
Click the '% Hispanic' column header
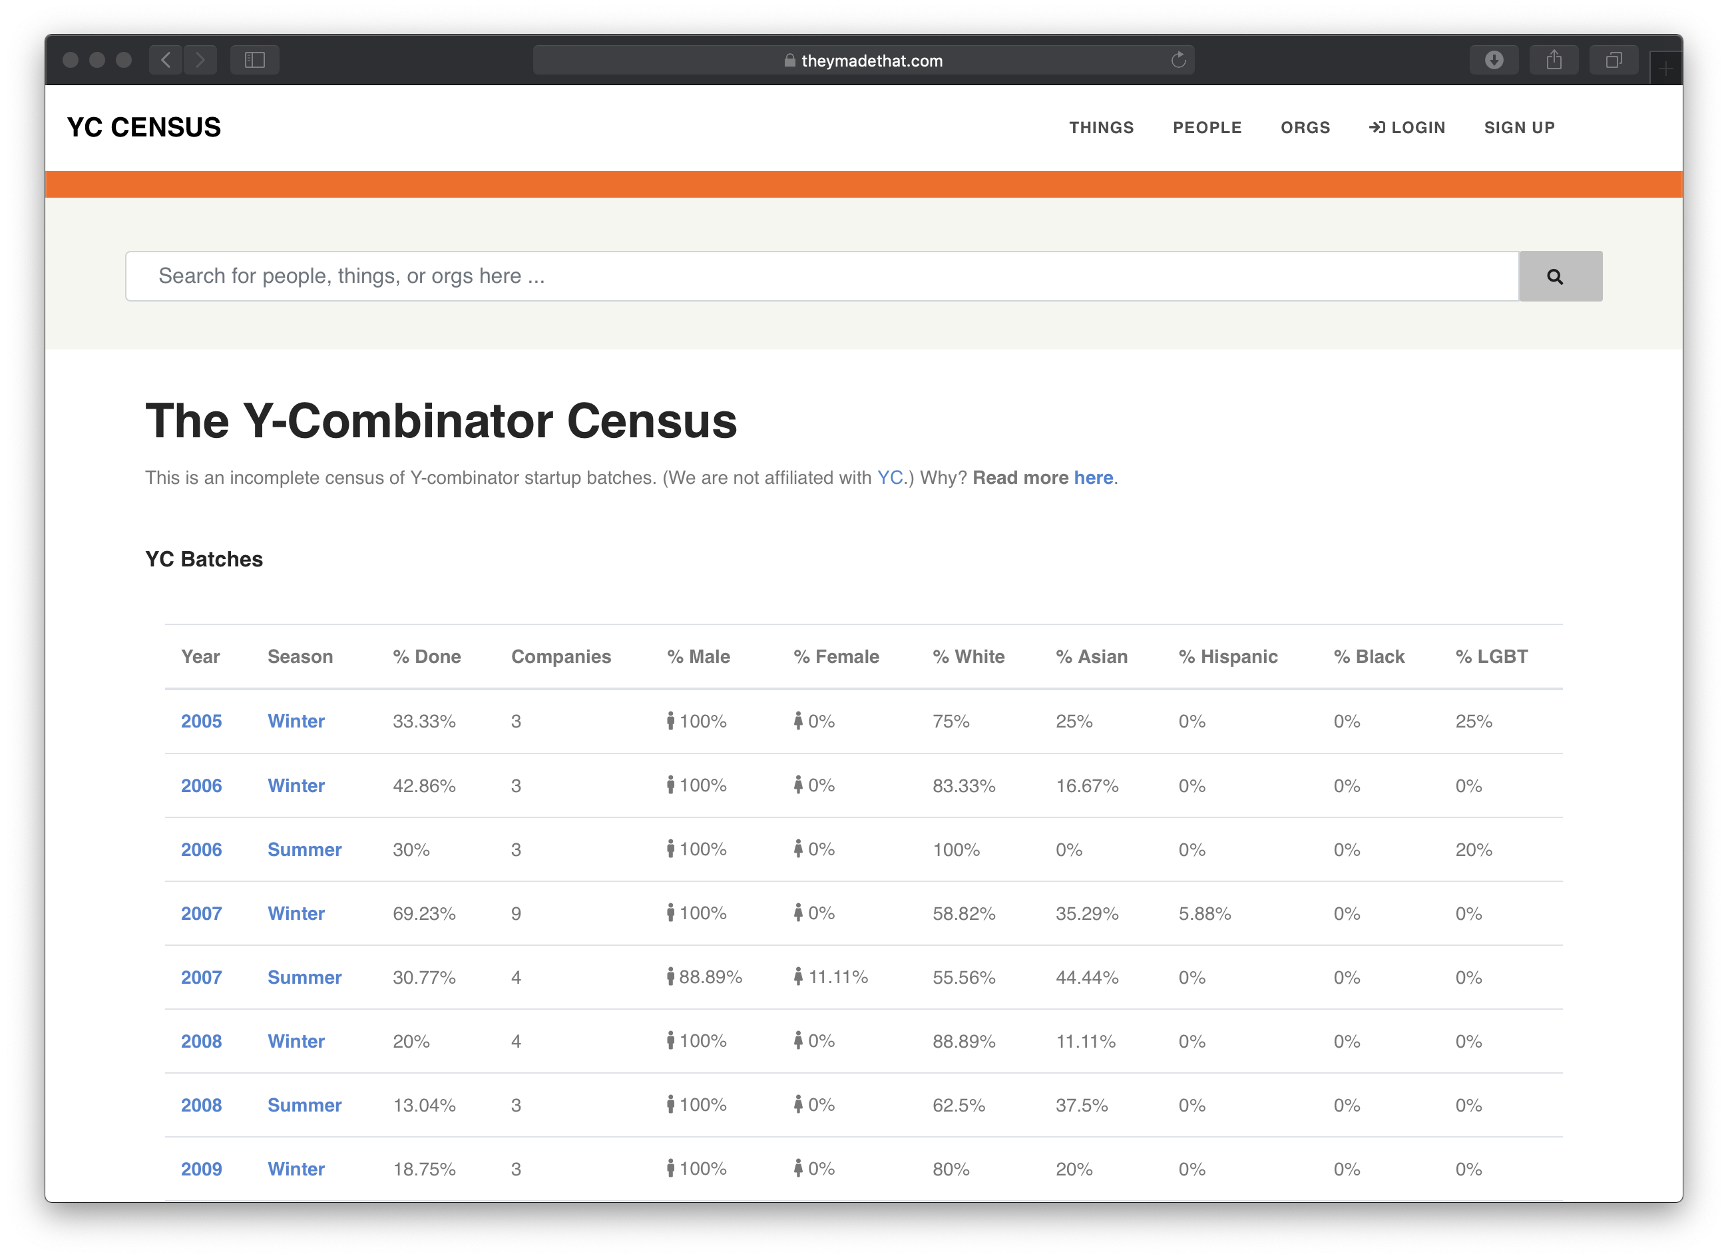tap(1227, 657)
